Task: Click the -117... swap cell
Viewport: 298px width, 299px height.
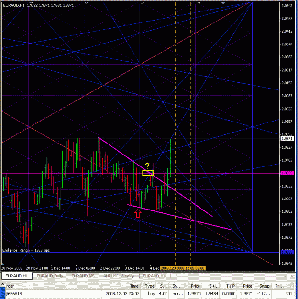Action: point(264,294)
